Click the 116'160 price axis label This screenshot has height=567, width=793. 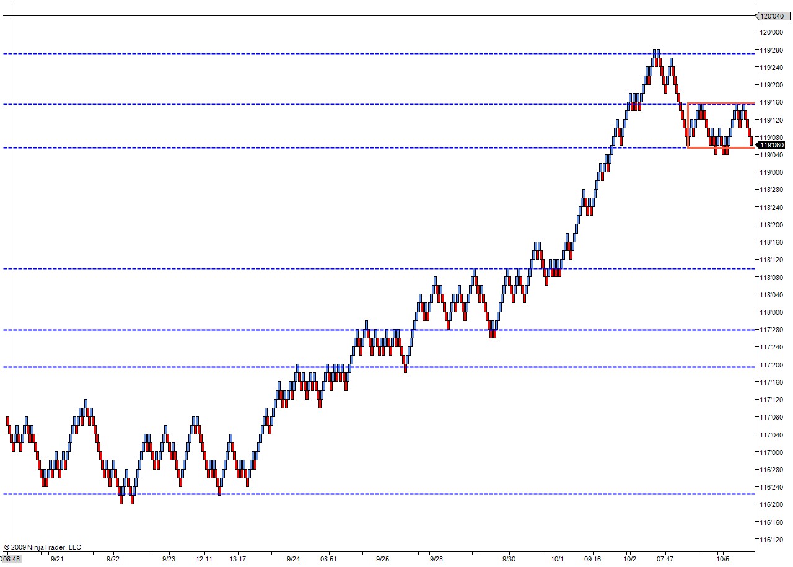coord(773,522)
